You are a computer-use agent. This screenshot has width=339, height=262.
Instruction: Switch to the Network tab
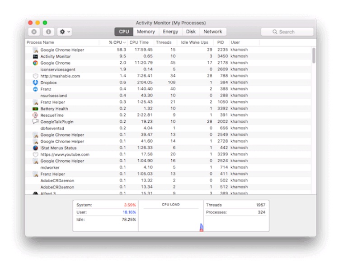click(213, 32)
